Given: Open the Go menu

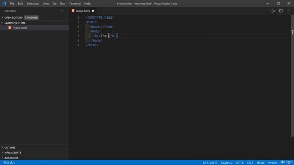Looking at the screenshot, I should click(54, 4).
